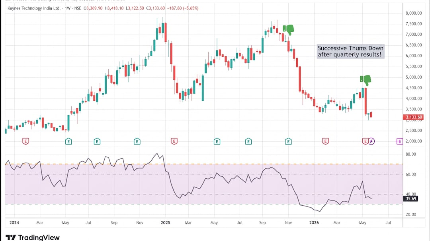The height and width of the screenshot is (241, 430).
Task: Click the 2024 label on the time axis
Action: click(14, 223)
